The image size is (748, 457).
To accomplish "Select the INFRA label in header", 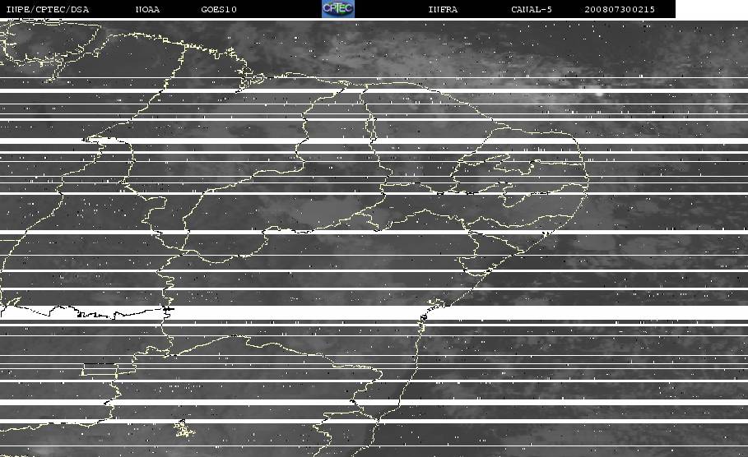I will coord(443,9).
